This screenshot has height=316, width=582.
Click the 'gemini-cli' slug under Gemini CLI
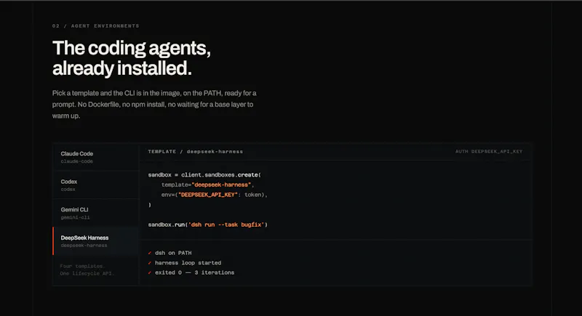coord(75,217)
